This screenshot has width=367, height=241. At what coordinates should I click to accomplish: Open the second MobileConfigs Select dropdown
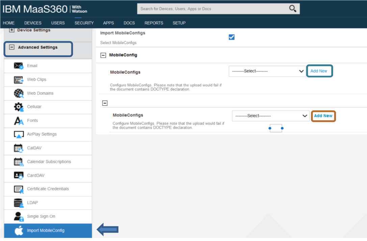[271, 116]
